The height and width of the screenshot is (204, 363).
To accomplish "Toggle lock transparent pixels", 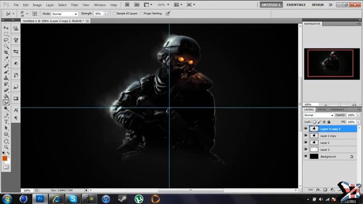I will click(314, 122).
